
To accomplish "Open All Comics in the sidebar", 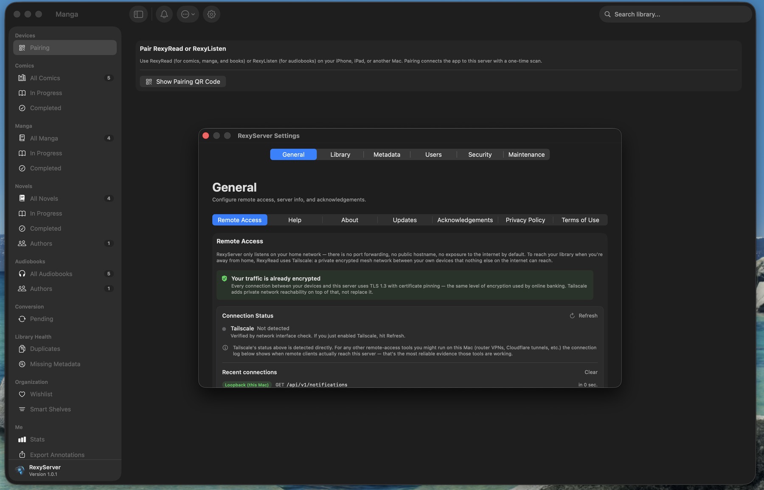I will coord(65,78).
